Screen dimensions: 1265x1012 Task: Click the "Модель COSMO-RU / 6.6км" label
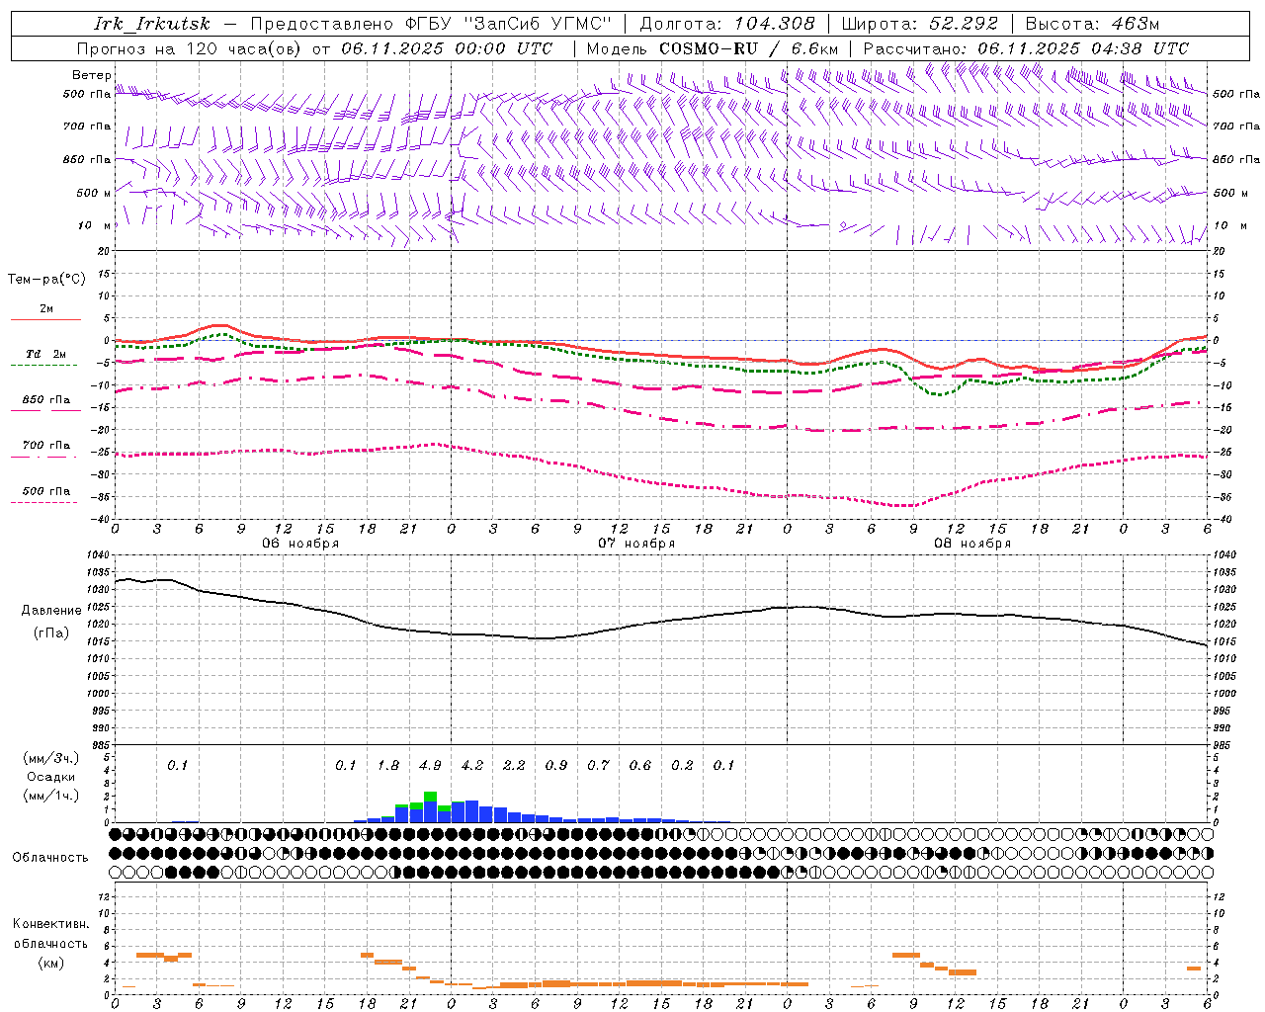point(713,48)
